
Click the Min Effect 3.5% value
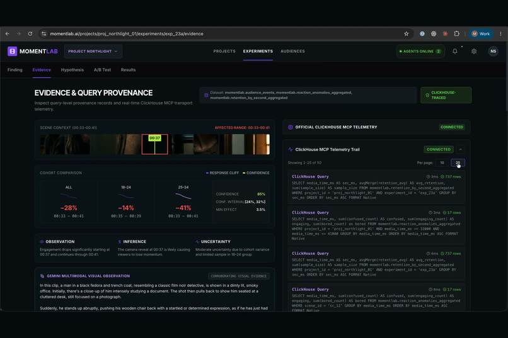pyautogui.click(x=261, y=210)
